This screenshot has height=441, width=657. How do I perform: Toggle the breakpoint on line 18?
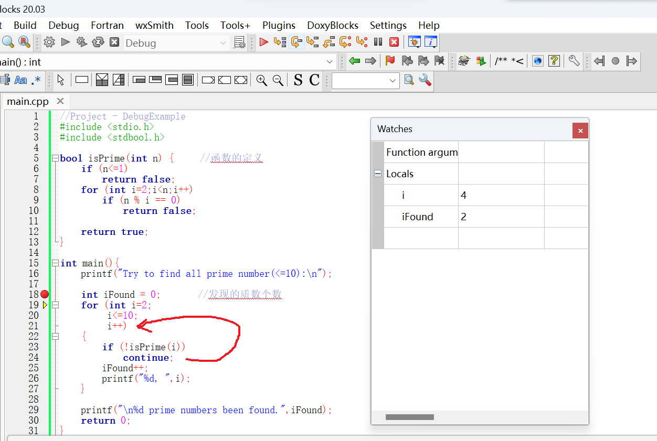coord(45,294)
